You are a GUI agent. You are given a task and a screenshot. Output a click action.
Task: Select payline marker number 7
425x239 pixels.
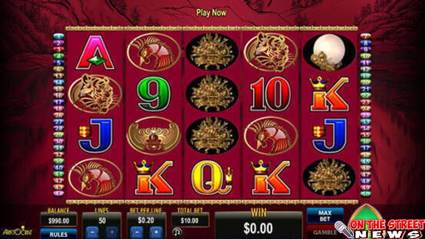pyautogui.click(x=365, y=37)
